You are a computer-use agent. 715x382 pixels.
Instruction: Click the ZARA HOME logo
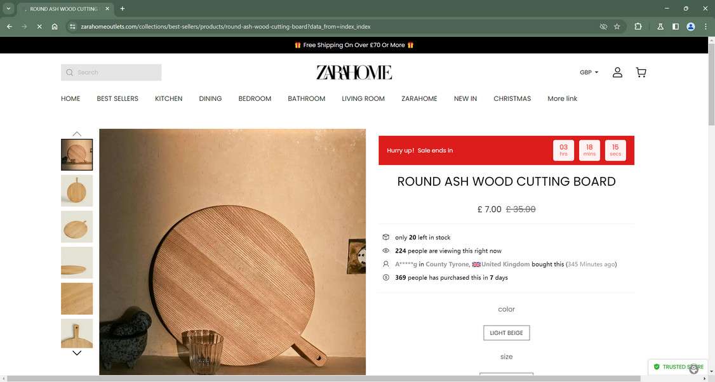(354, 72)
